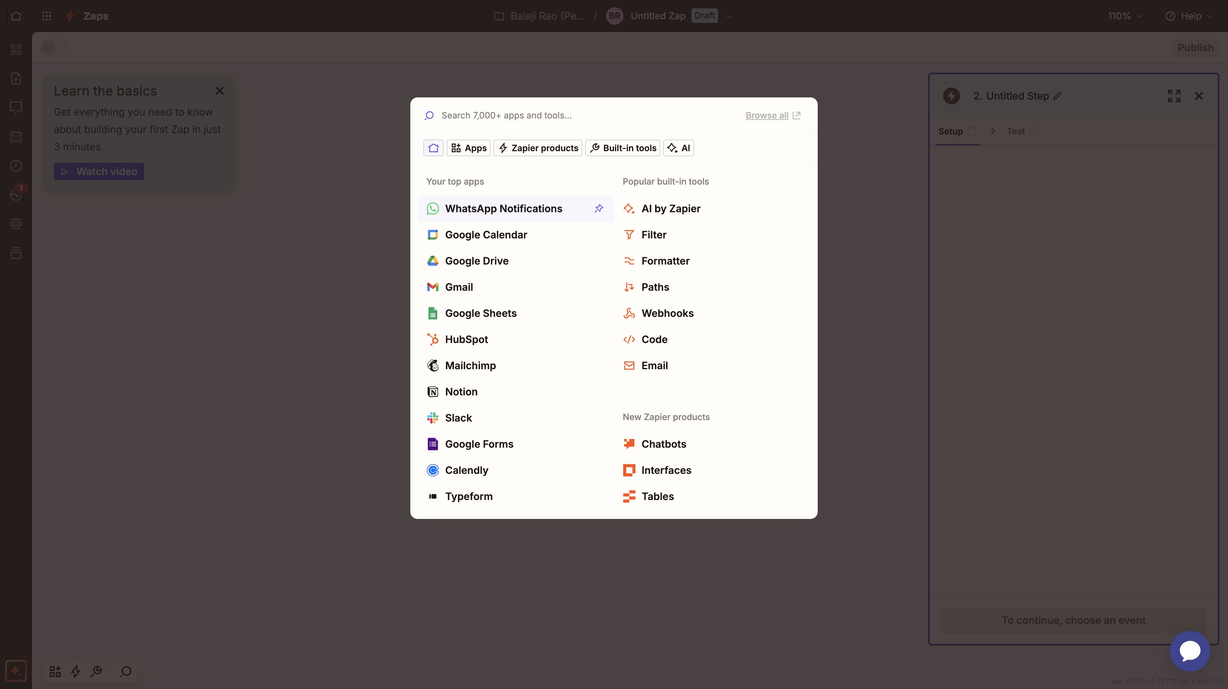Open Chatbots Zapier product
Image resolution: width=1228 pixels, height=689 pixels.
(712, 444)
